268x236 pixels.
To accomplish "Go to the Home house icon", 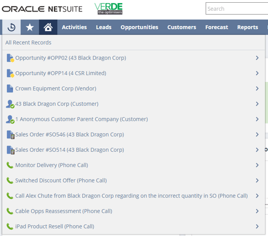I will (48, 27).
